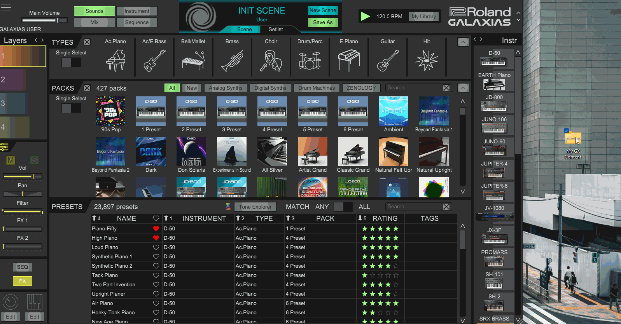Click the knob icon above Edit
The width and height of the screenshot is (621, 324).
click(10, 302)
